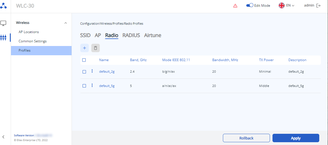The height and width of the screenshot is (145, 328).
Task: Click the delete trash can icon
Action: 96,48
